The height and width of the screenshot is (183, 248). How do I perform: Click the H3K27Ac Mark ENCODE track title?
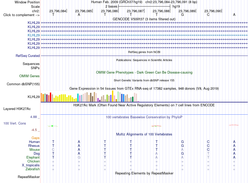[x=144, y=105]
